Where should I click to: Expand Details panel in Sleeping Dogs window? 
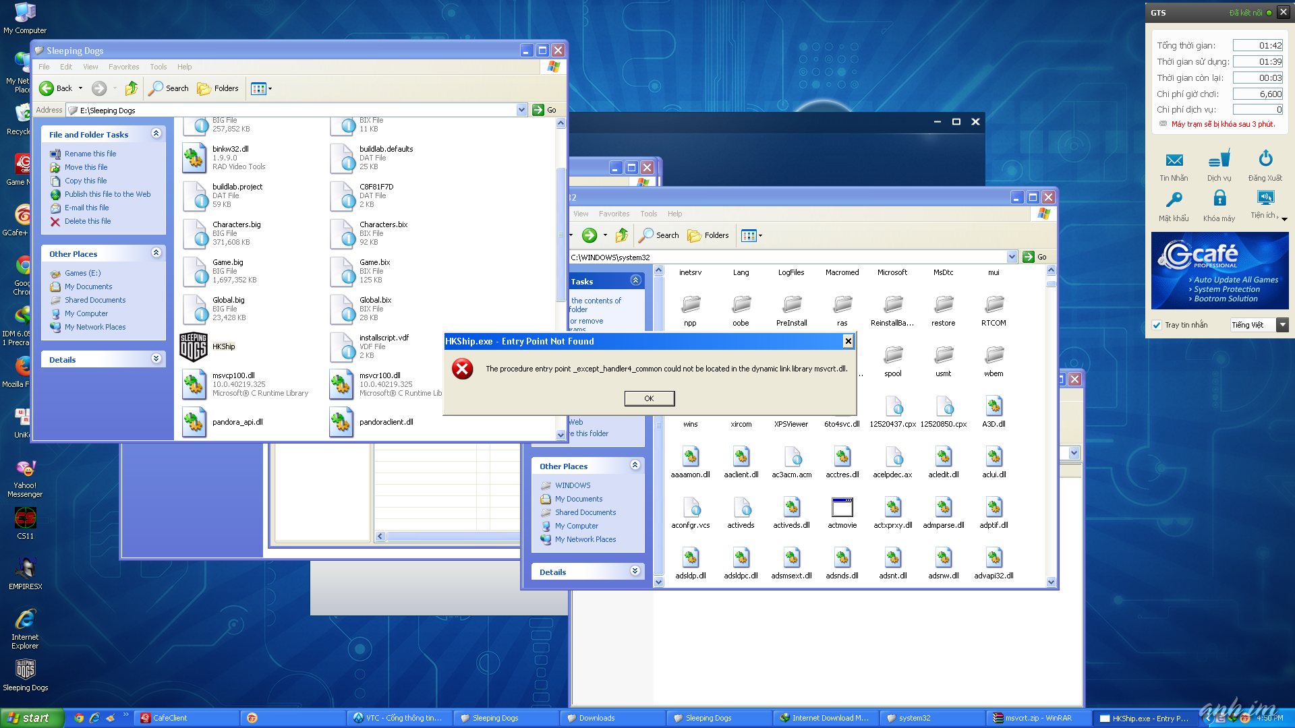[x=156, y=359]
